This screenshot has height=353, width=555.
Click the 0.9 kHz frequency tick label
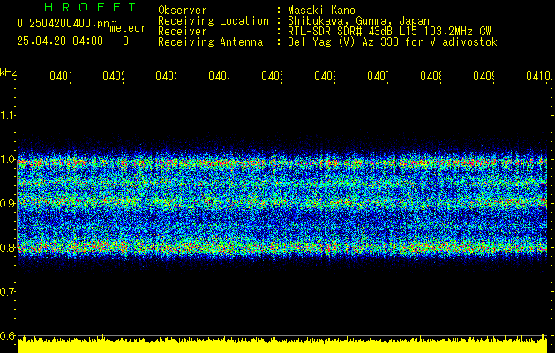coord(7,204)
